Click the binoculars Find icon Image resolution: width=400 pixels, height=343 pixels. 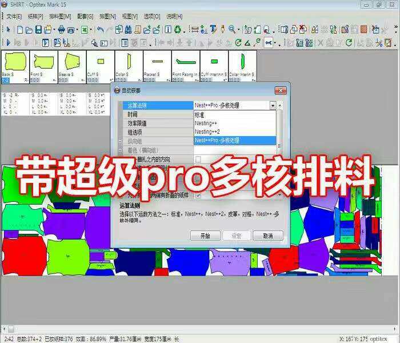129,30
